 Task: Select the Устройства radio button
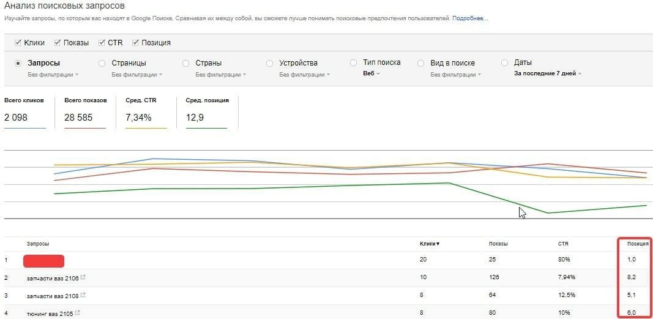[x=269, y=63]
